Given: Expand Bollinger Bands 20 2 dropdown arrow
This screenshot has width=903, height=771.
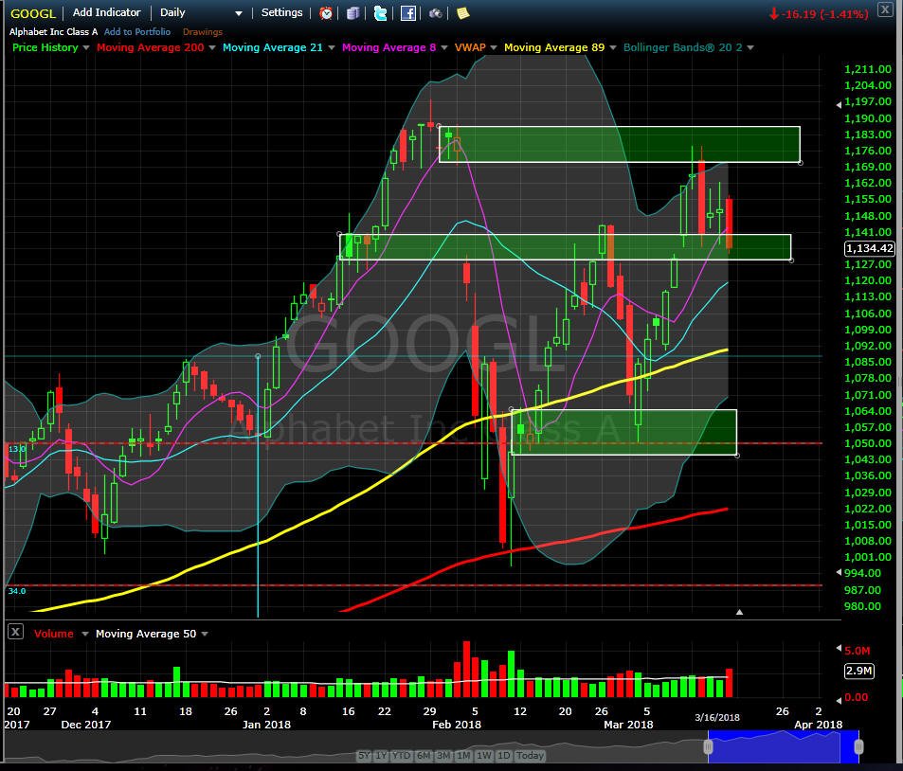Looking at the screenshot, I should click(749, 47).
